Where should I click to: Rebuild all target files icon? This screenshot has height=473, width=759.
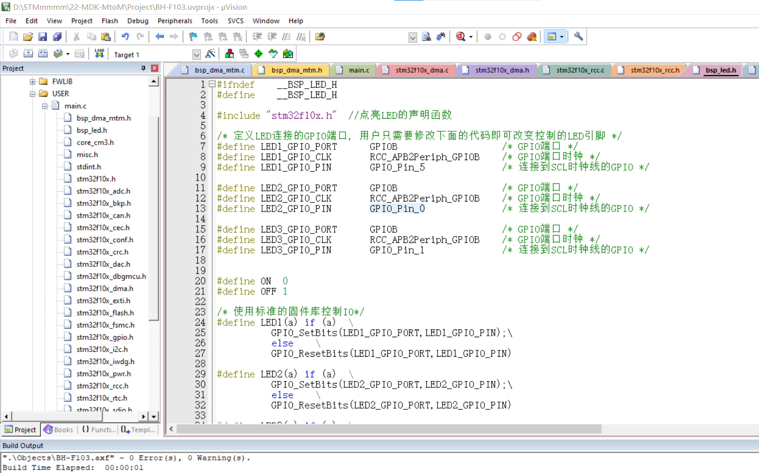tap(43, 54)
